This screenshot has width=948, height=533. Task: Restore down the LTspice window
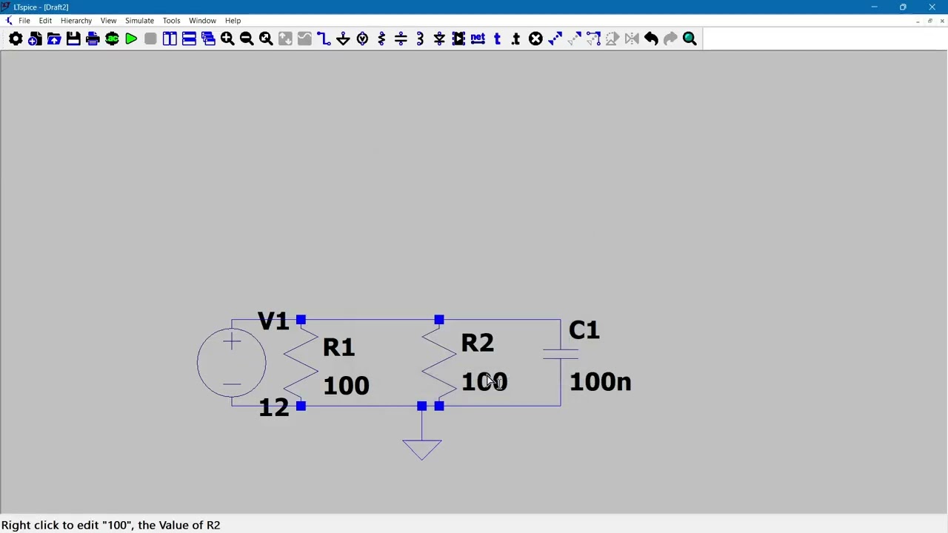coord(903,7)
